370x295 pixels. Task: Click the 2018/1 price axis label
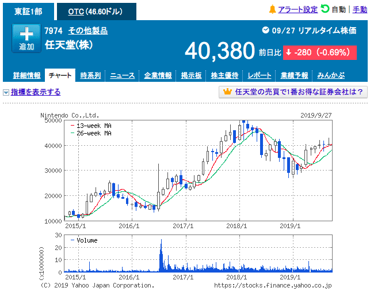237,226
